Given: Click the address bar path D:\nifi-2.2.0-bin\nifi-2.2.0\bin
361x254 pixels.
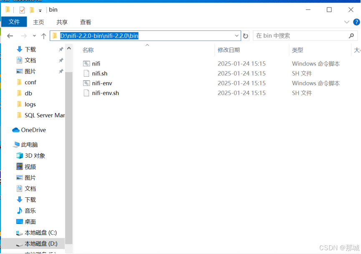Looking at the screenshot, I should [x=99, y=36].
